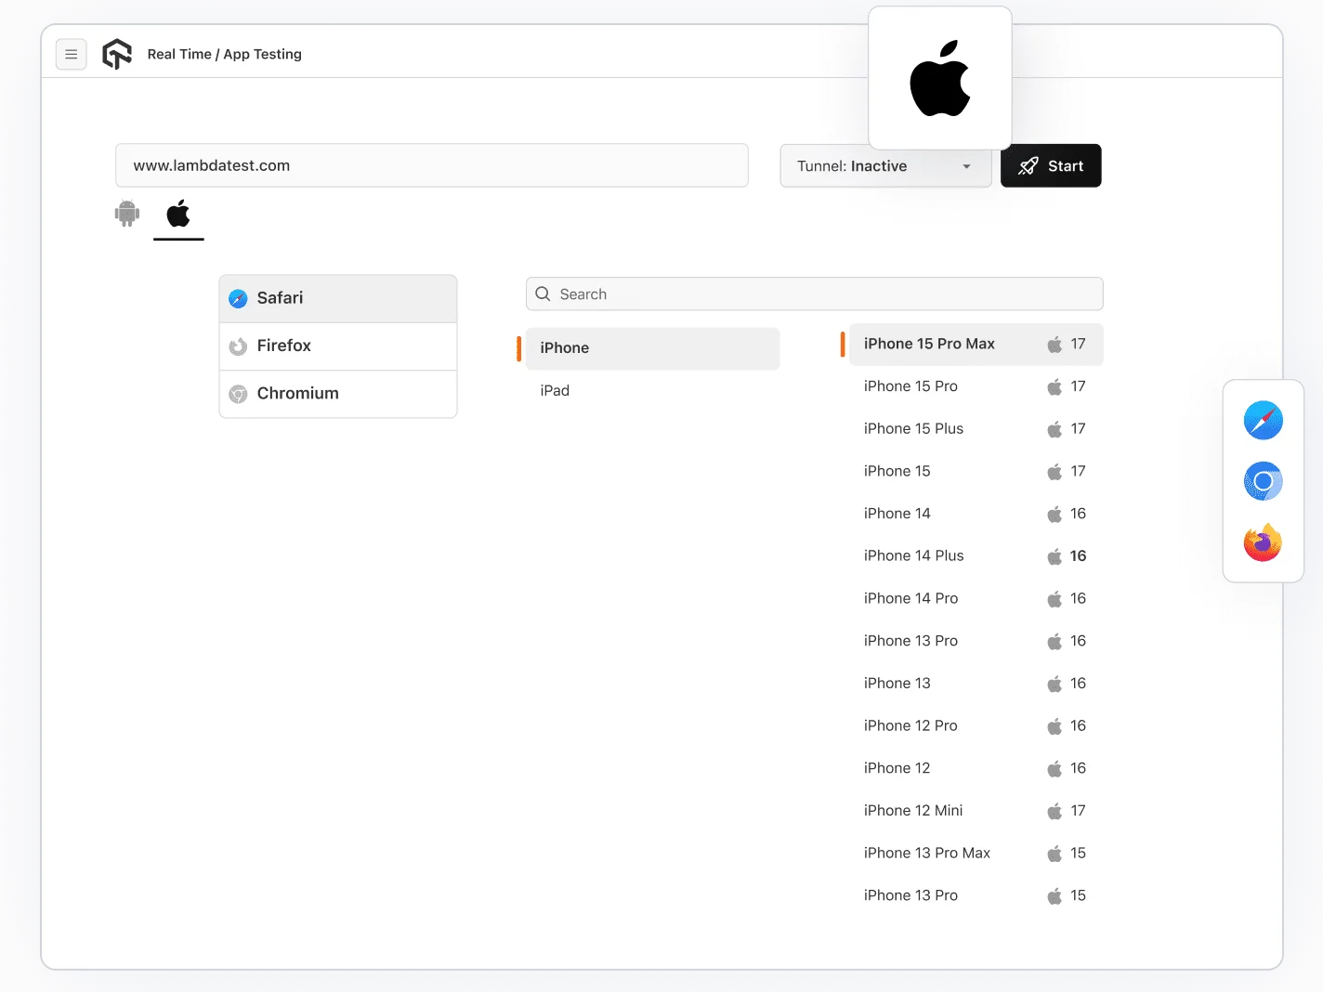Click the www.lambdatest.com URL field

(431, 165)
